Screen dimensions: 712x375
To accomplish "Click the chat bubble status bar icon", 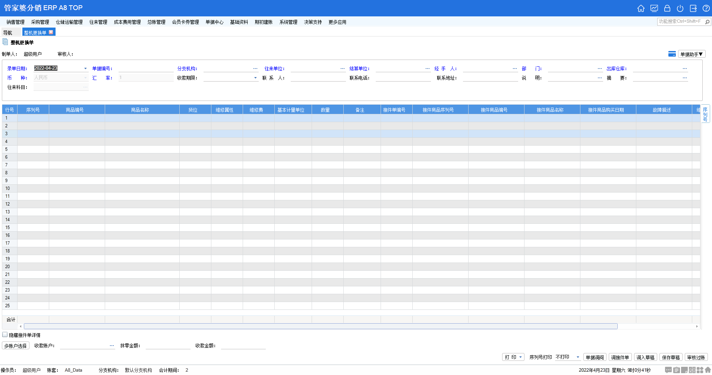I will [x=668, y=370].
